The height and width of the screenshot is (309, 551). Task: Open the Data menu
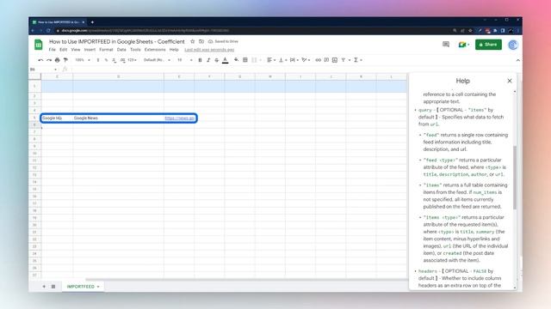(121, 50)
